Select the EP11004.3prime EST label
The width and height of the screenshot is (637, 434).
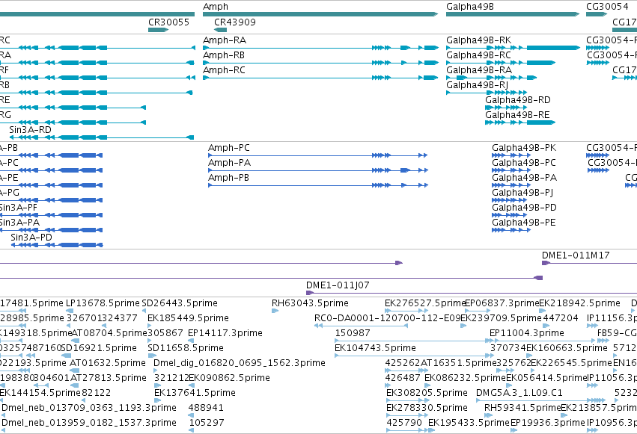click(x=526, y=333)
